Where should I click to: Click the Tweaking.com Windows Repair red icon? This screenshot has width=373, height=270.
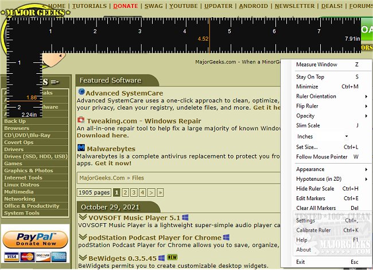pos(81,120)
